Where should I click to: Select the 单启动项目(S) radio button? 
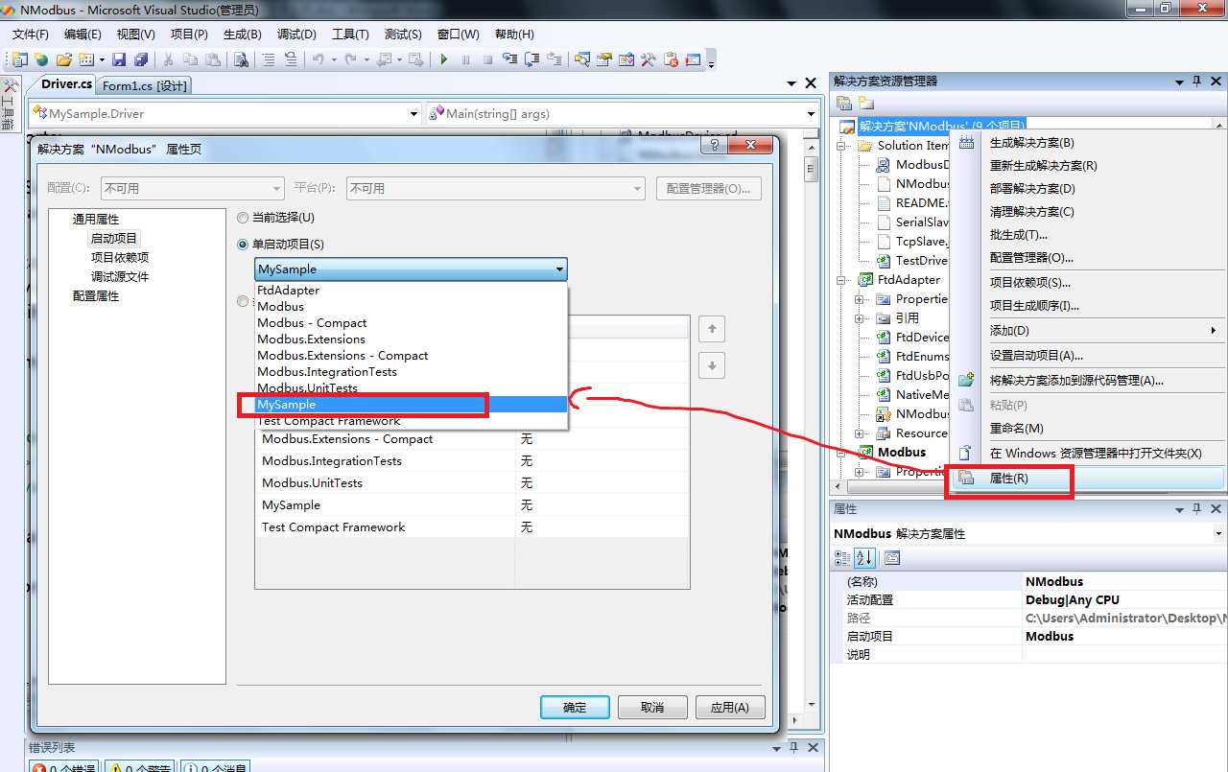243,245
